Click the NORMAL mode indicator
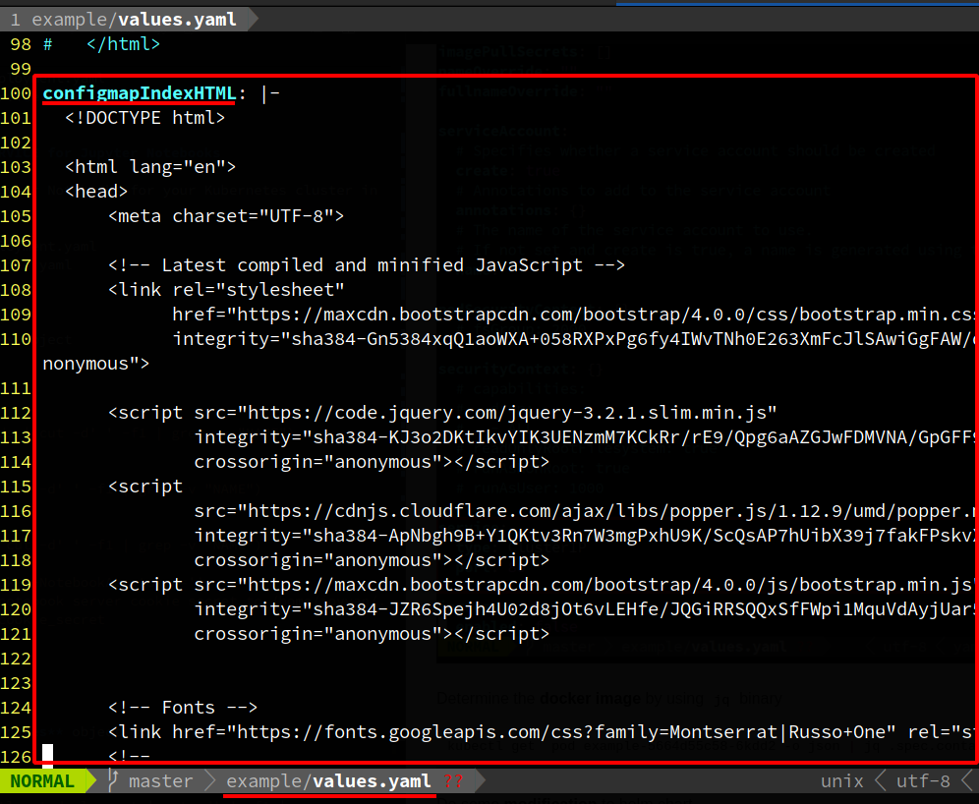 [x=42, y=781]
